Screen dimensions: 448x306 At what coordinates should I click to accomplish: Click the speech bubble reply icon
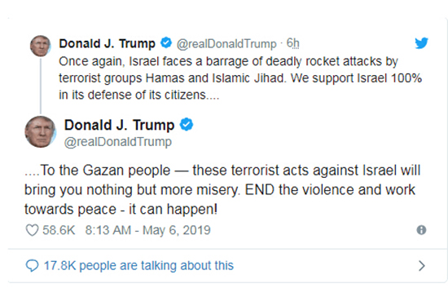click(x=32, y=266)
